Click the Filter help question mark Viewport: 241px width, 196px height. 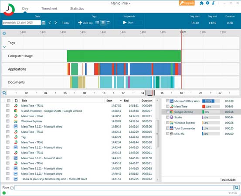(12, 188)
